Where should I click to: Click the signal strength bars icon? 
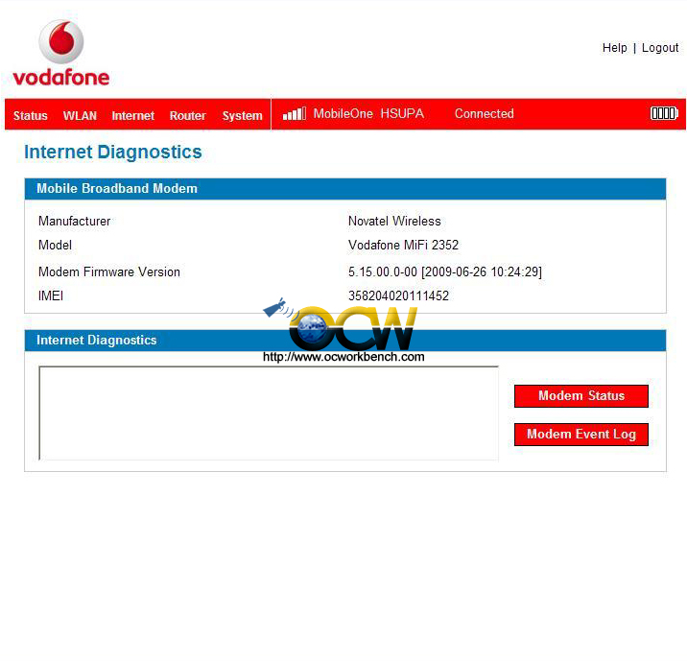(x=295, y=114)
